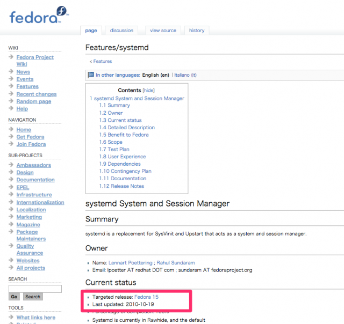This screenshot has width=344, height=324.
Task: Jump to 1.1 Summary section
Action: coord(114,105)
